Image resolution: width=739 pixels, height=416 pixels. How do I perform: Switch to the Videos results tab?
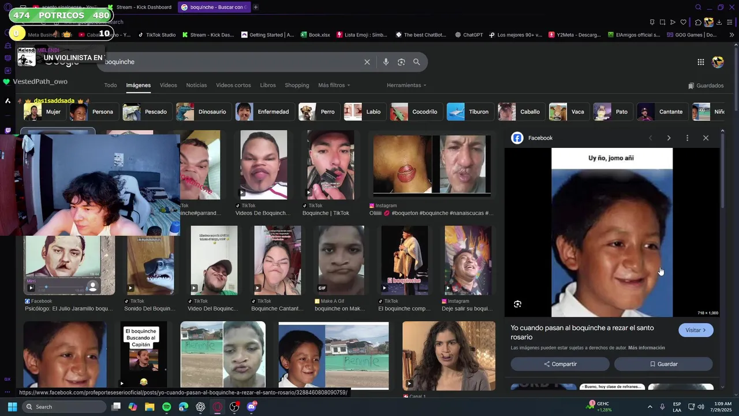(x=169, y=86)
